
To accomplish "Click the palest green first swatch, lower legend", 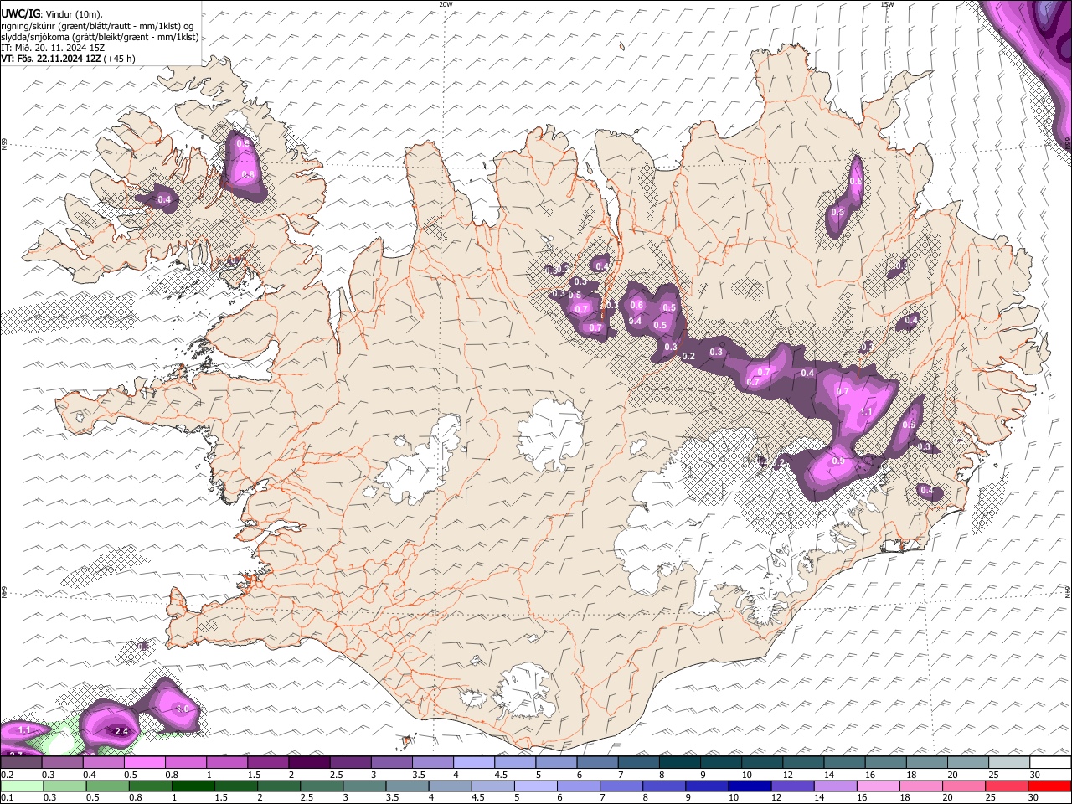I will point(21,786).
